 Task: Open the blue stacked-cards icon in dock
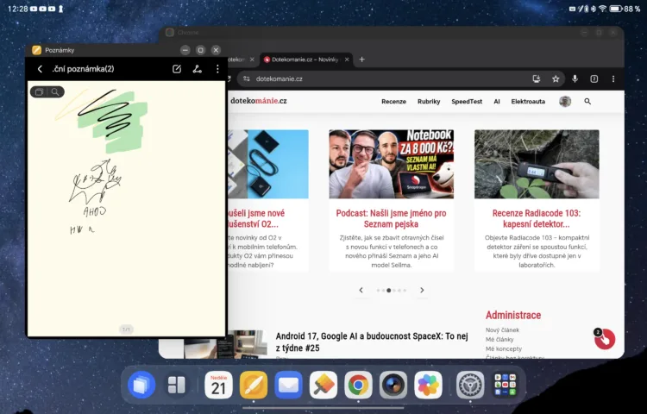141,386
